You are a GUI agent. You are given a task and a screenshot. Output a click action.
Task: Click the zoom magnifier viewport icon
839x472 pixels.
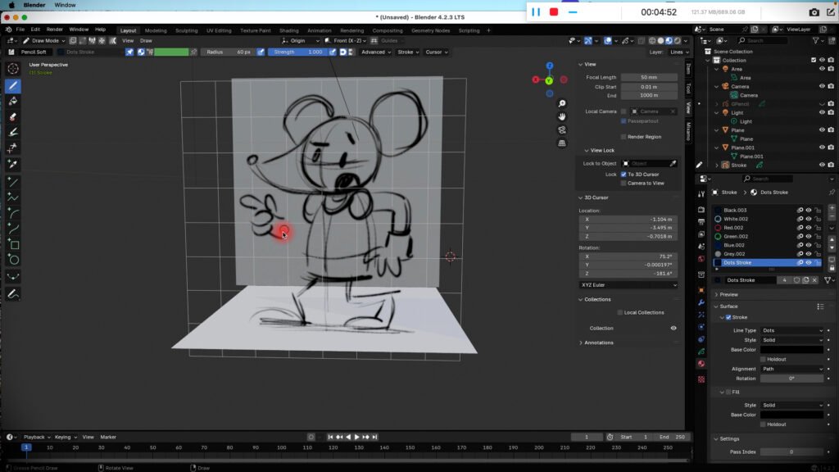(562, 103)
